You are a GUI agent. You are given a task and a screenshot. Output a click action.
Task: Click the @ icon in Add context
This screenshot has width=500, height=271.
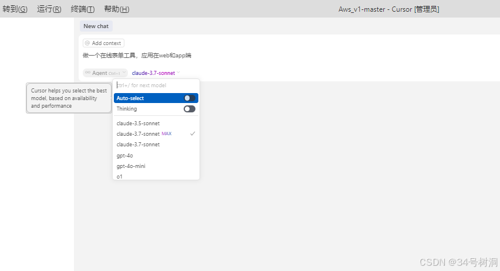coord(87,43)
